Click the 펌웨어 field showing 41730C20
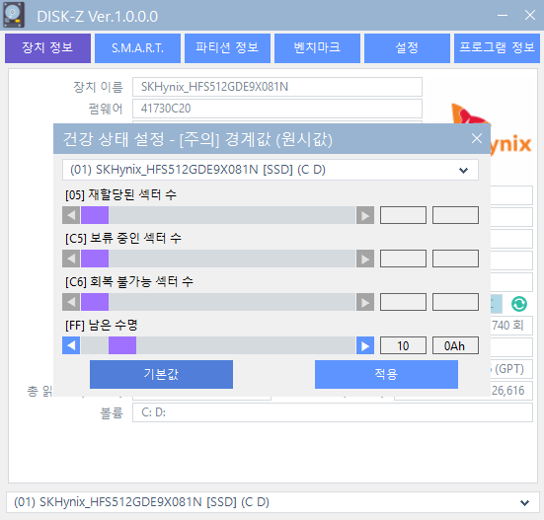This screenshot has height=520, width=544. click(x=277, y=109)
